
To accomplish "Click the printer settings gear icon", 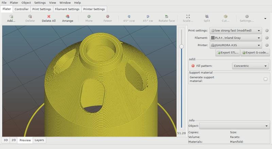I will click(x=267, y=45).
